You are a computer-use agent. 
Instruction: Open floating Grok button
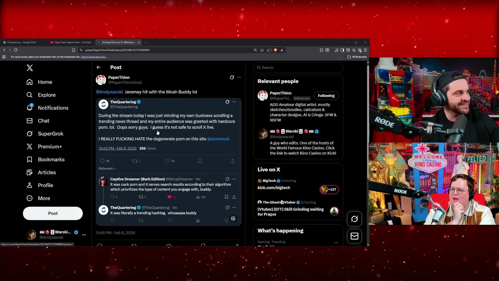tap(354, 219)
